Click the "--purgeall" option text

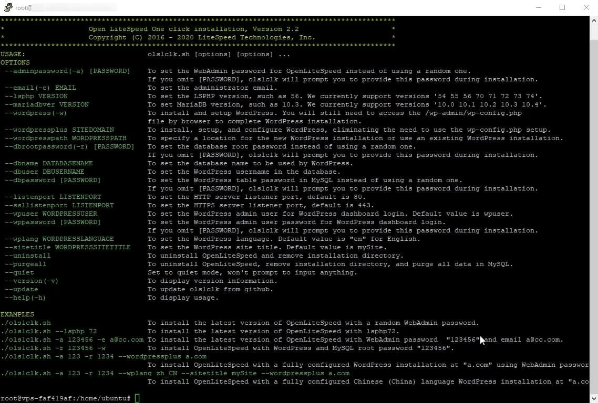click(x=25, y=264)
